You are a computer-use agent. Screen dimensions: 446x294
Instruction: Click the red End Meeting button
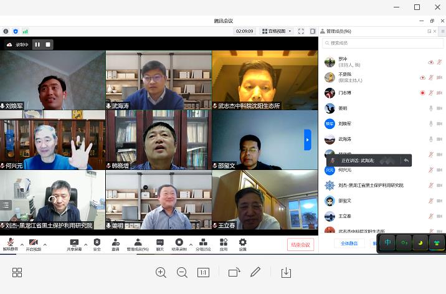pyautogui.click(x=300, y=245)
